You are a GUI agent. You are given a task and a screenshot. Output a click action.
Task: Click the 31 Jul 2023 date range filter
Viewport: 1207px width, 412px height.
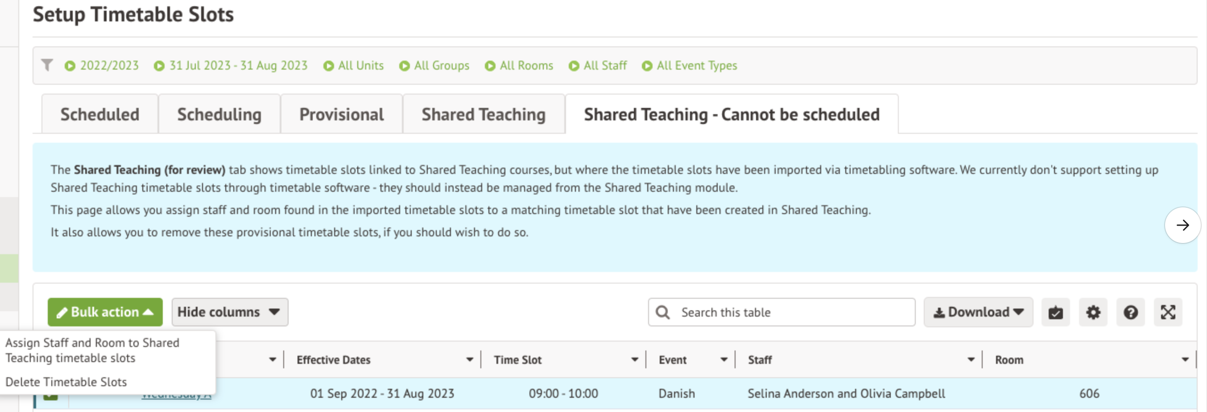tap(231, 66)
